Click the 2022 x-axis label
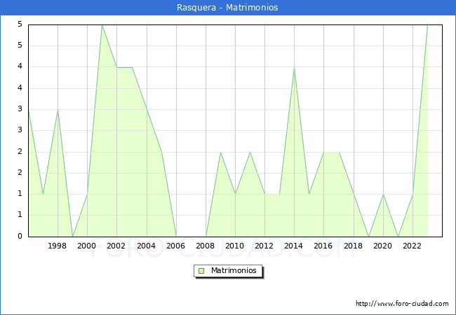Screen dimensions: 456x315 click(x=413, y=246)
